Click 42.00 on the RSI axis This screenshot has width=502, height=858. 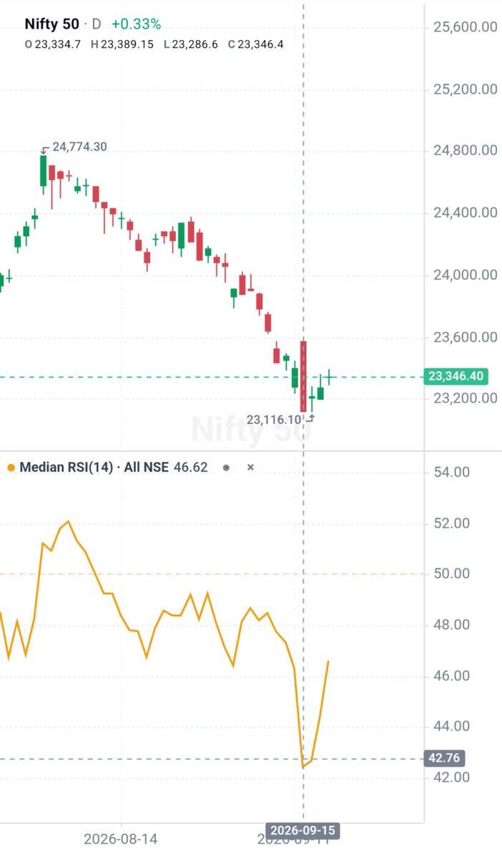tap(452, 777)
